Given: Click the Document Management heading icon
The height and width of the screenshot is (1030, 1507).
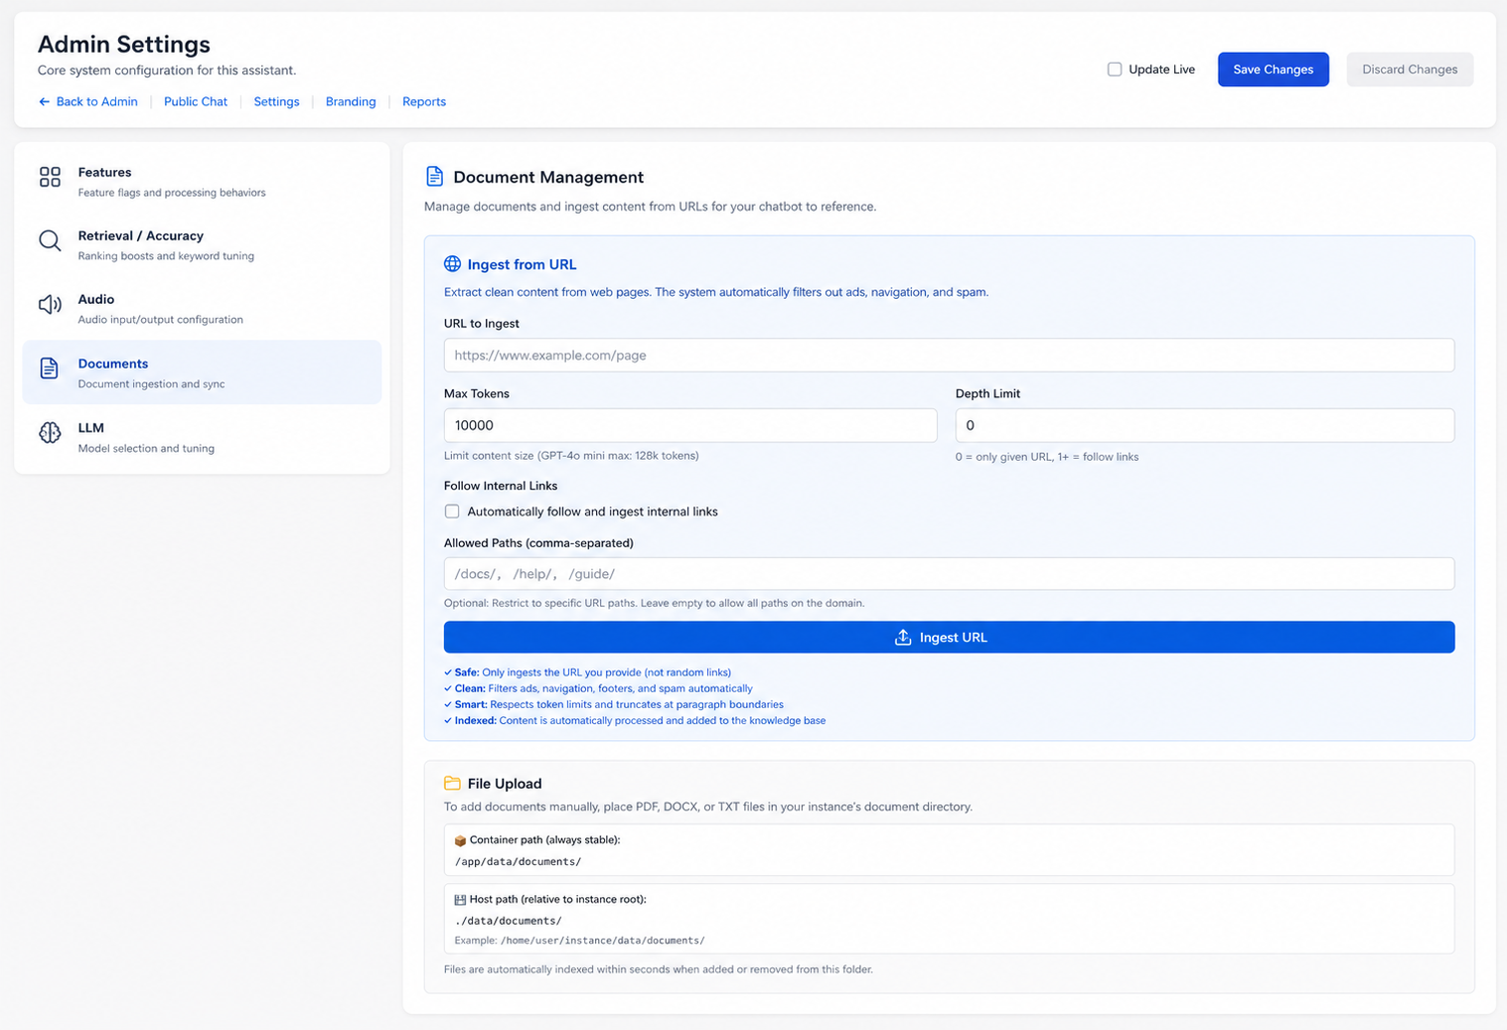Looking at the screenshot, I should 434,177.
